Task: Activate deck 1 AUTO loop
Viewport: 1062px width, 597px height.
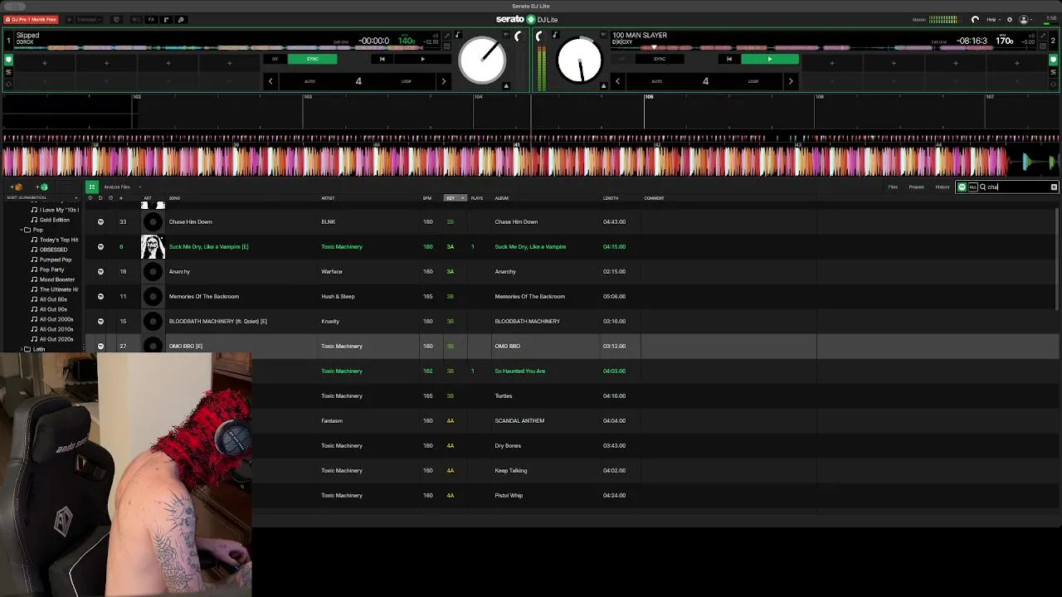Action: tap(309, 81)
